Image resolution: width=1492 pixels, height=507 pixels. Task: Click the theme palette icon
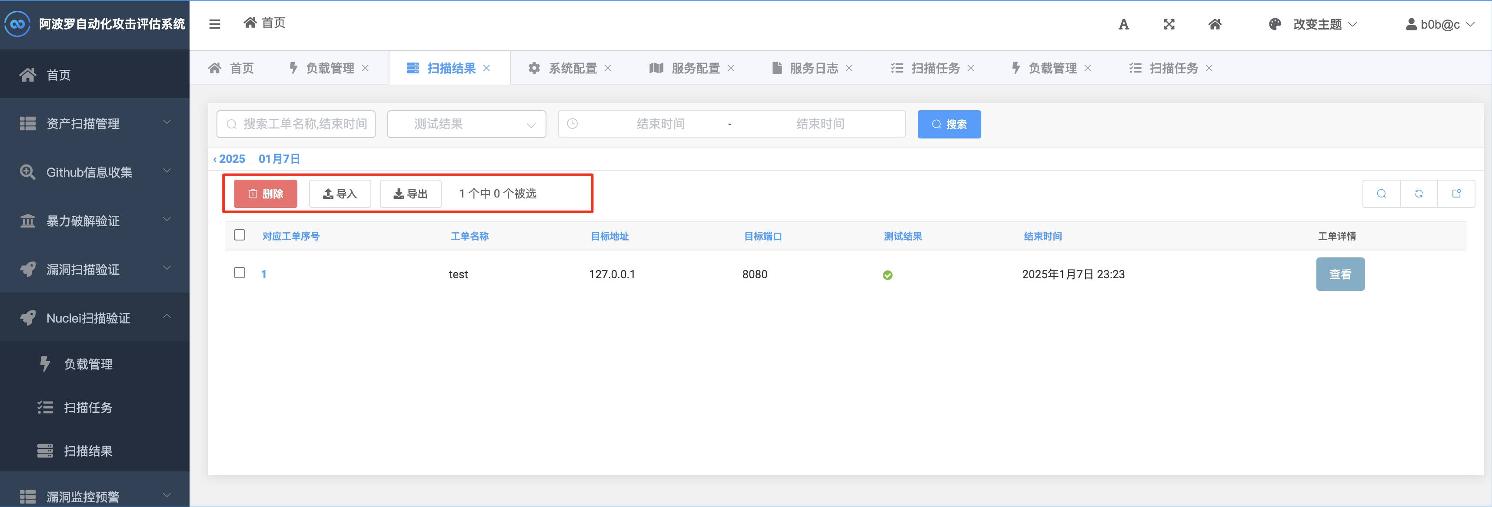coord(1275,24)
